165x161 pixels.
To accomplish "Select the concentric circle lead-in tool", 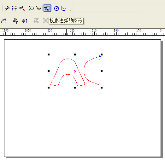I will pos(38,8).
